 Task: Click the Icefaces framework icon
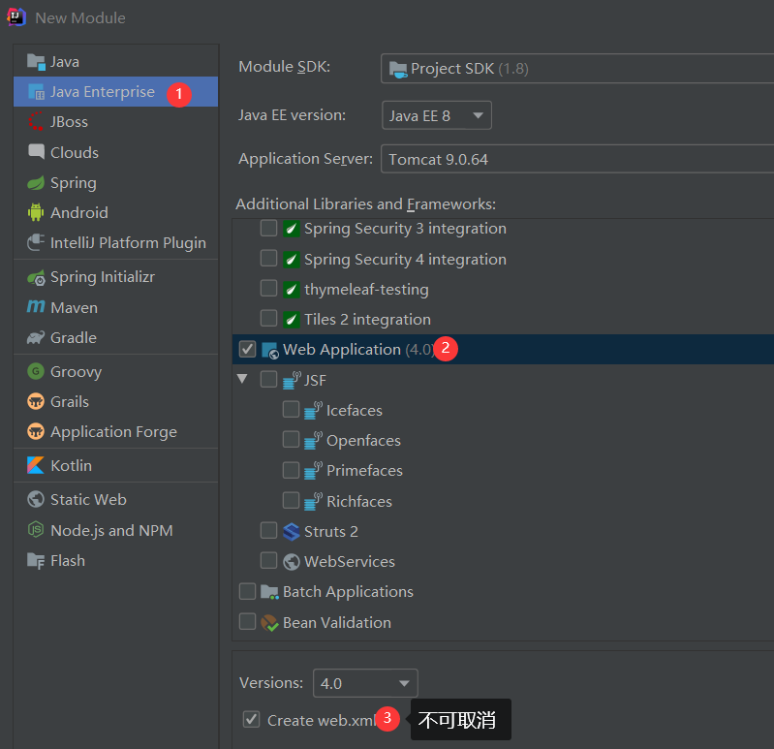(x=314, y=410)
